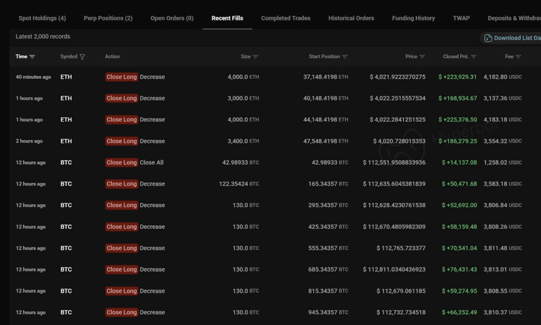
Task: Click the Download List Data icon
Action: coord(487,38)
